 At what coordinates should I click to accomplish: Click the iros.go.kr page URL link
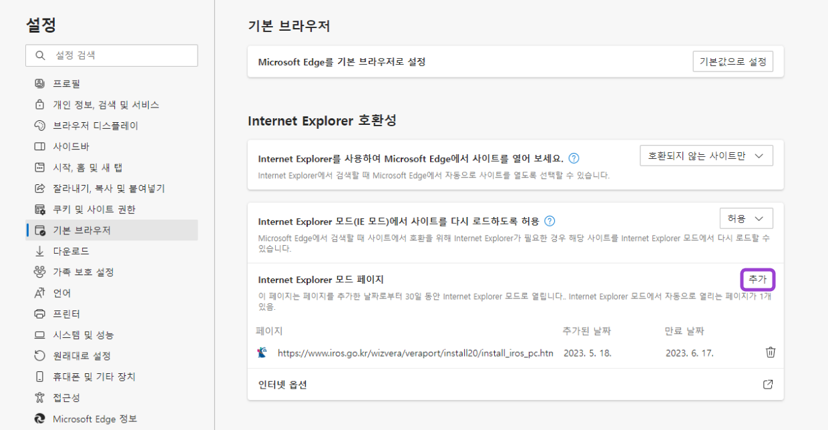coord(414,352)
